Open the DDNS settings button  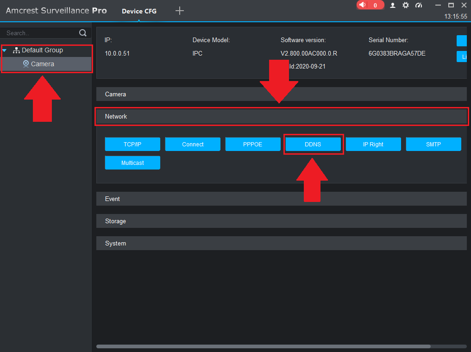[x=313, y=145]
